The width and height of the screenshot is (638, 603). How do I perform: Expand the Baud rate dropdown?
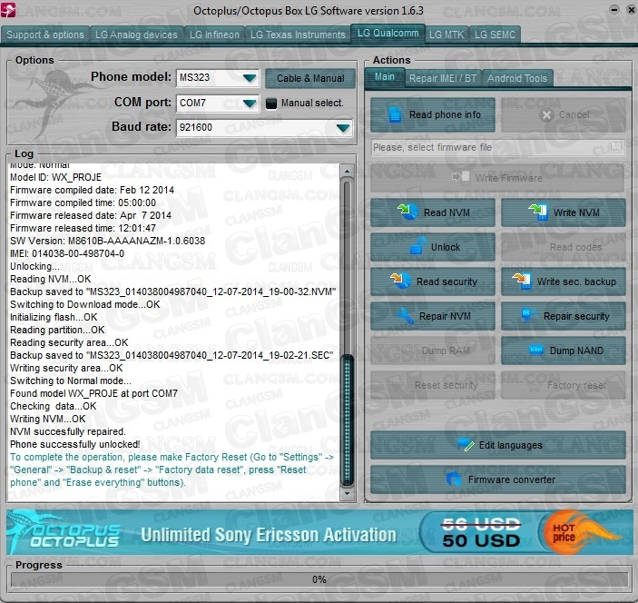[343, 128]
